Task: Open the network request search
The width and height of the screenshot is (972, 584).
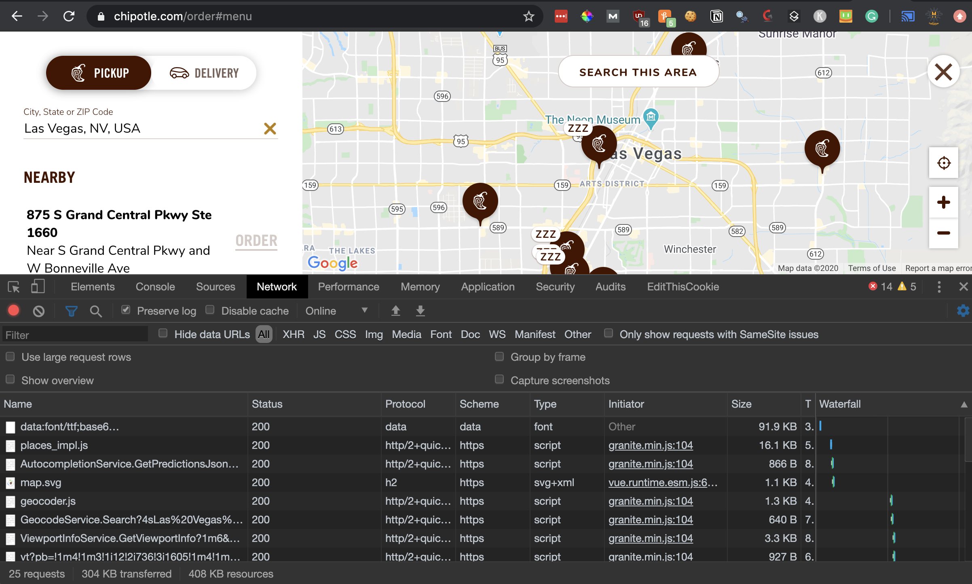Action: click(x=96, y=311)
